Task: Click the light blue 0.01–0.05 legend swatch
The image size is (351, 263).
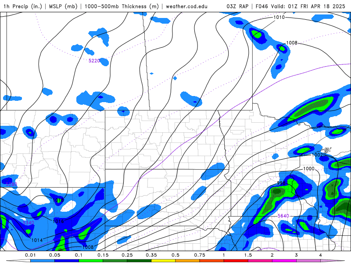Action: pyautogui.click(x=43, y=261)
